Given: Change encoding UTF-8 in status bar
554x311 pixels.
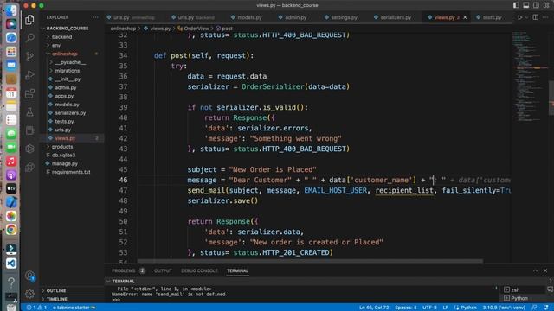Looking at the screenshot, I should (x=429, y=308).
